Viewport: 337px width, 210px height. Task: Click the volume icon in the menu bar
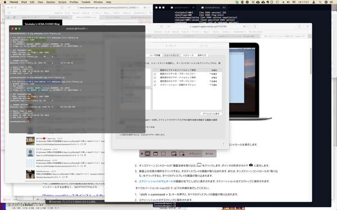click(289, 2)
